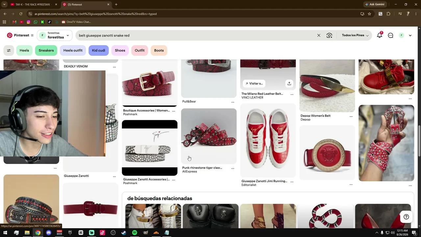Image resolution: width=421 pixels, height=237 pixels.
Task: Expand the accounts chevron at header's right end
Action: 410,36
